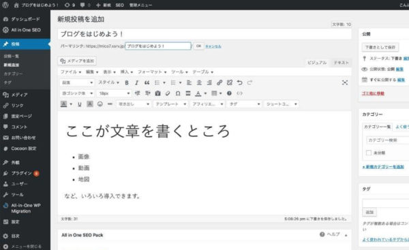Open the スタイル dropdown
Viewport: 409px width, 250px height.
pyautogui.click(x=109, y=82)
